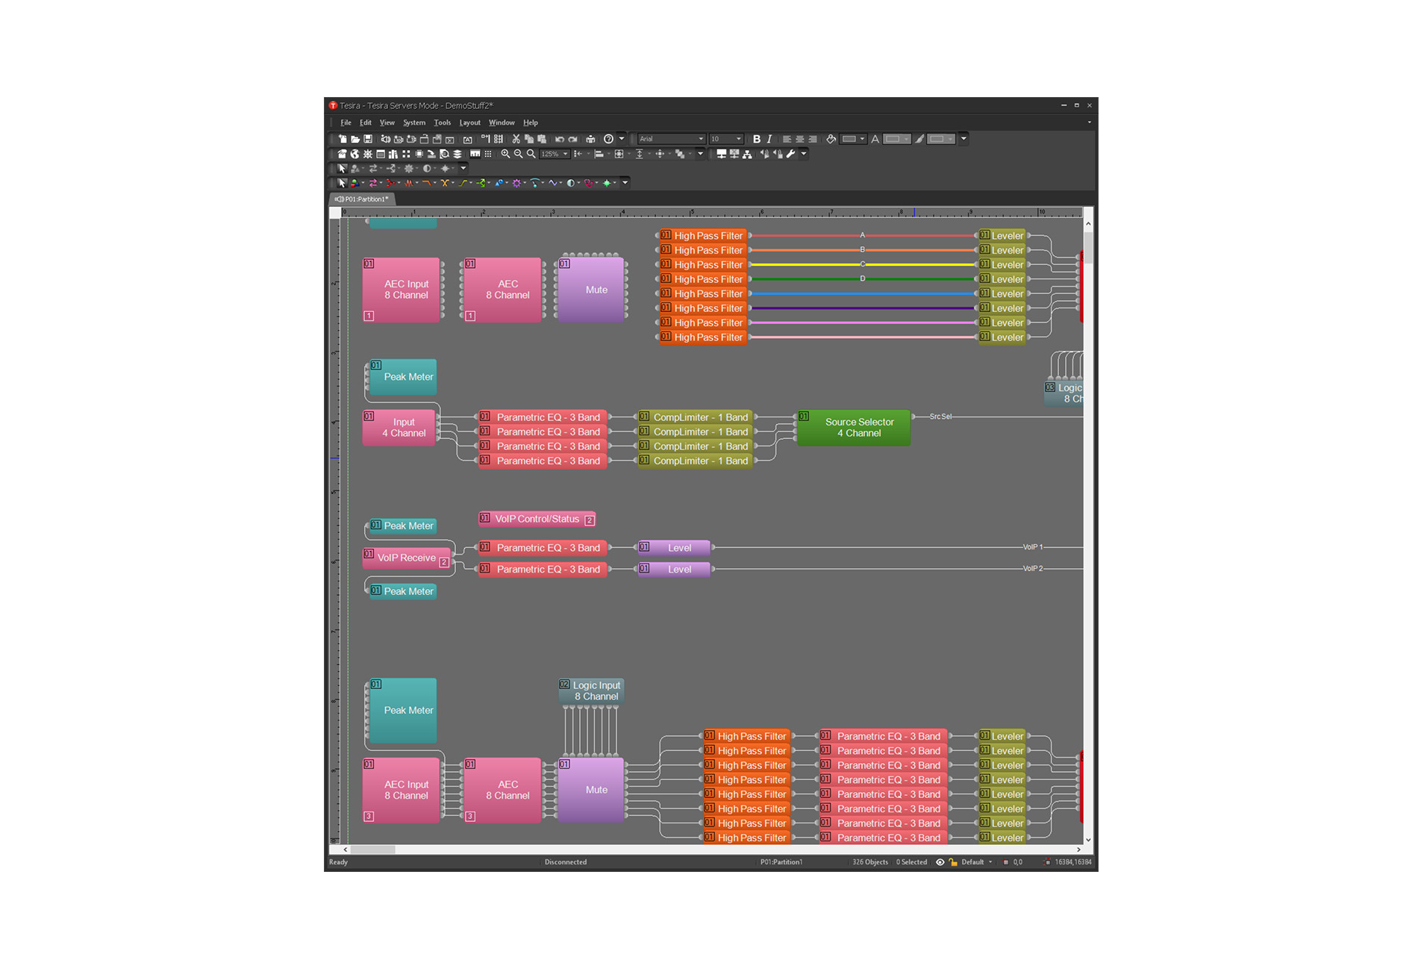The height and width of the screenshot is (969, 1421).
Task: Select the Source Selector 4 Channel block
Action: point(854,428)
